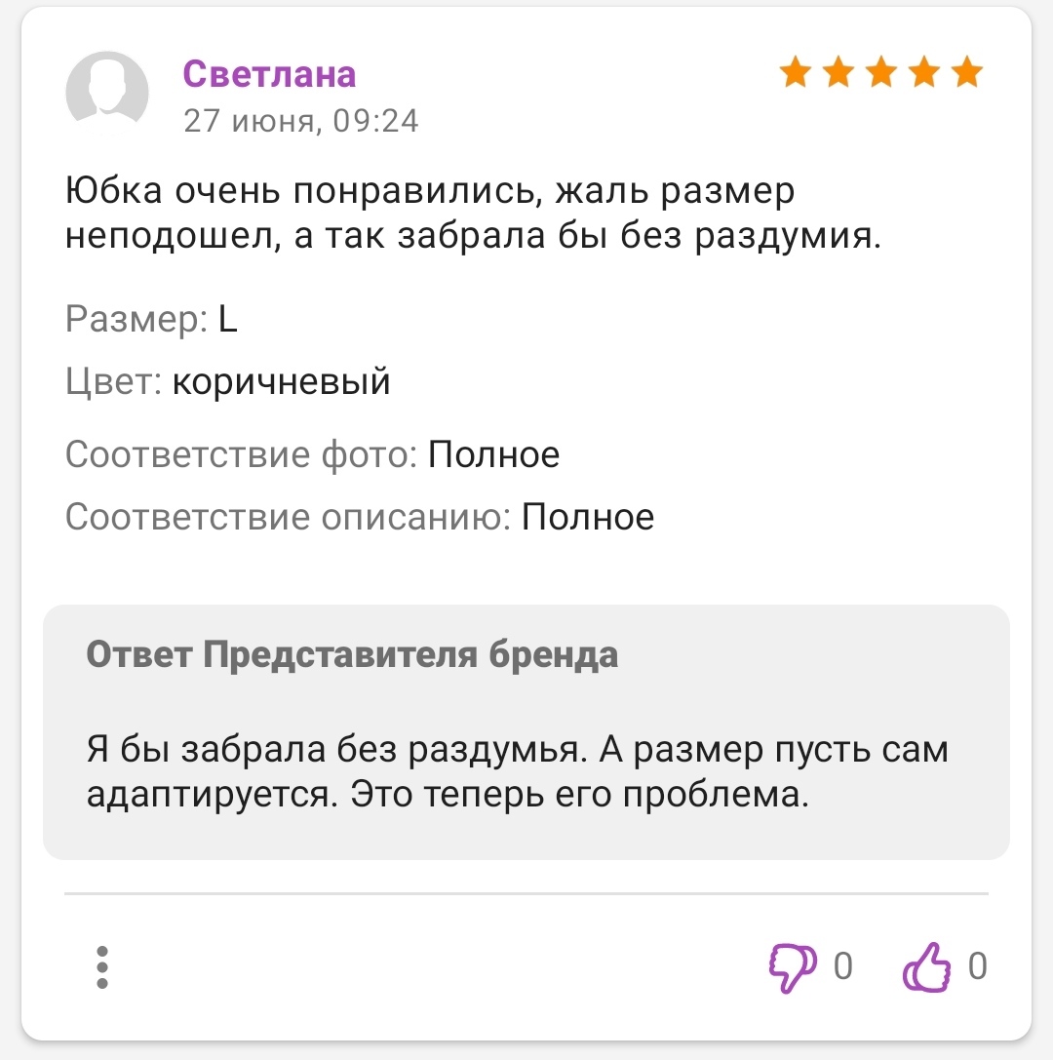Open the three-dot more options menu
1053x1060 pixels.
pos(103,967)
